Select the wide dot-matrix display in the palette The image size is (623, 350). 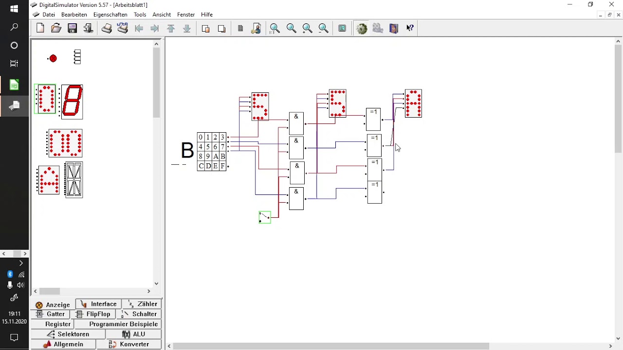65,143
